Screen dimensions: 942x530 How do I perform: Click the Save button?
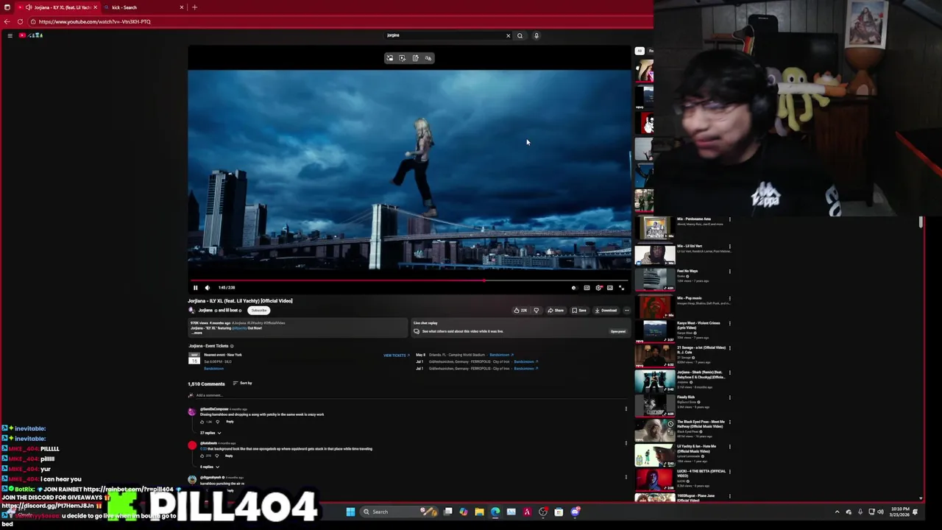[x=579, y=310]
